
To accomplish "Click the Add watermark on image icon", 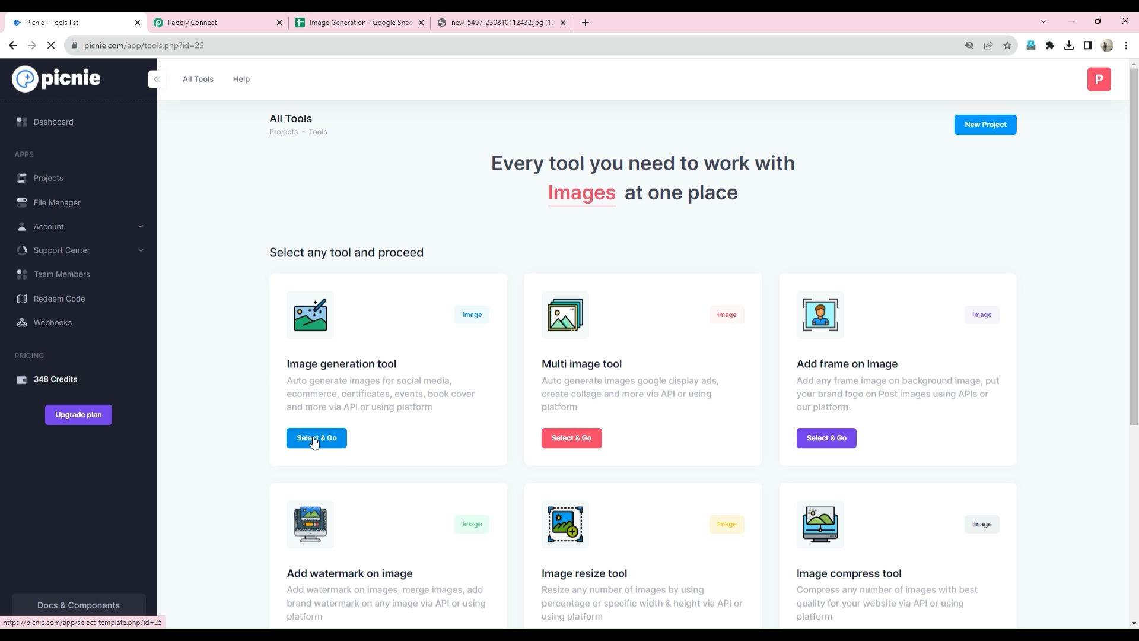I will click(x=310, y=525).
